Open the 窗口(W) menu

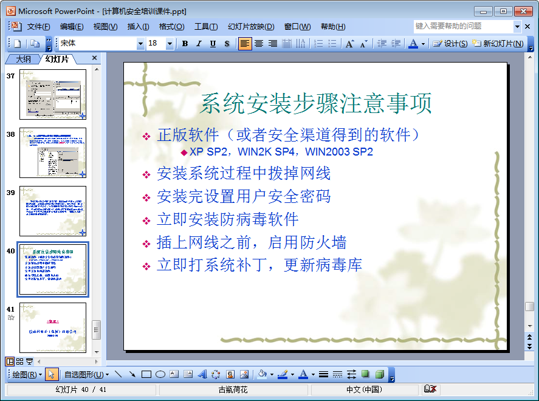click(x=297, y=27)
